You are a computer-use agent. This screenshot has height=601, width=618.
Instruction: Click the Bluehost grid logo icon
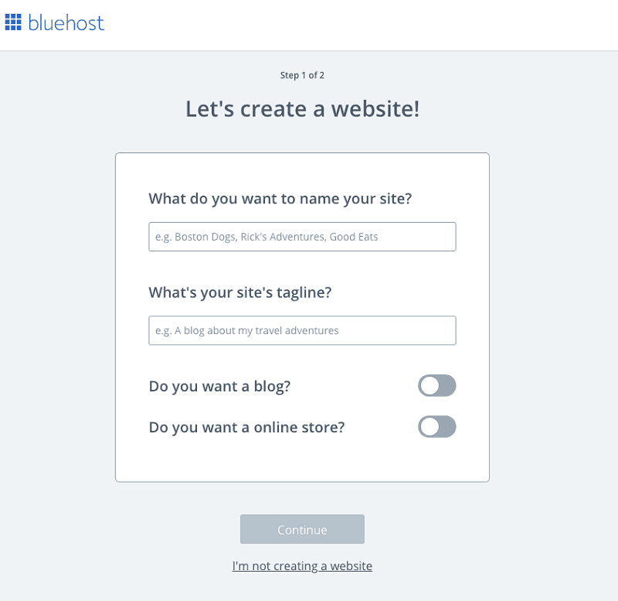point(13,22)
